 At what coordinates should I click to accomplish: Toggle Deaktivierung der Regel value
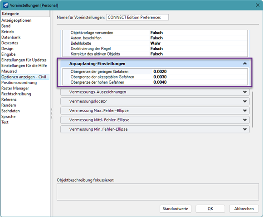point(156,49)
